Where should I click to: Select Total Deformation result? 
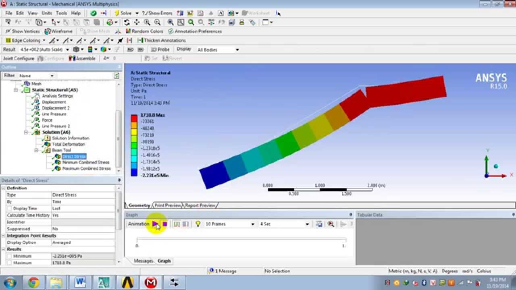tap(68, 144)
